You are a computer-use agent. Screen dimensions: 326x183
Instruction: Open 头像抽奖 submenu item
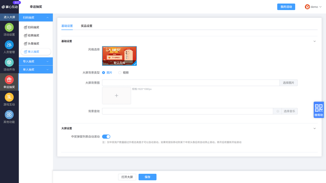(x=36, y=44)
